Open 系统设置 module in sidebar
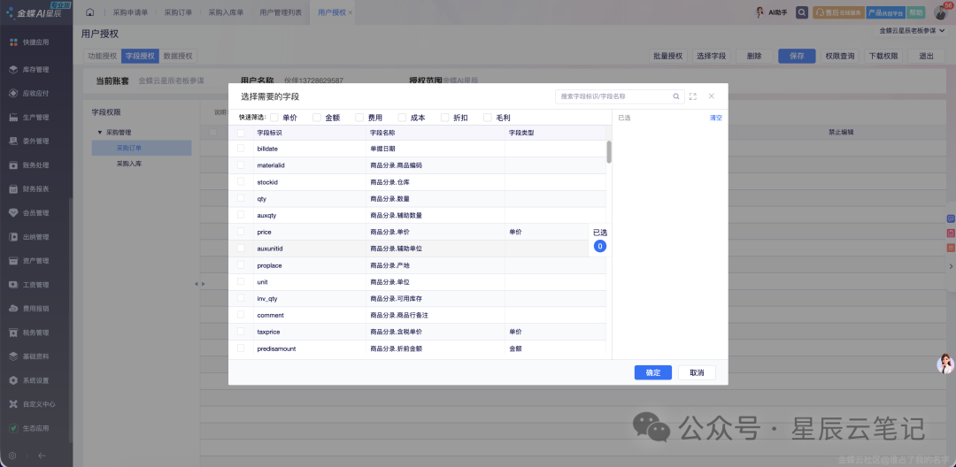Image resolution: width=956 pixels, height=467 pixels. [x=29, y=380]
